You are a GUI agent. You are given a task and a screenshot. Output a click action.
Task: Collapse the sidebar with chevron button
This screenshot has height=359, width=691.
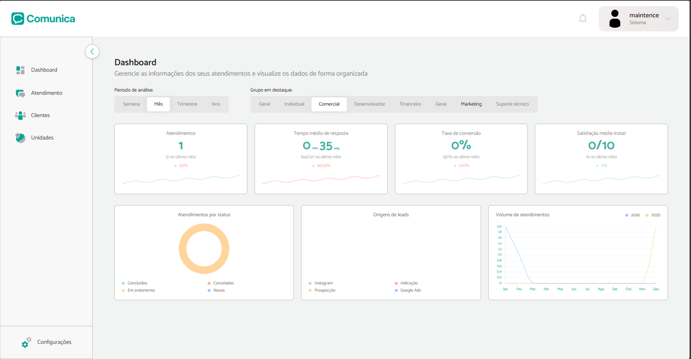point(92,51)
